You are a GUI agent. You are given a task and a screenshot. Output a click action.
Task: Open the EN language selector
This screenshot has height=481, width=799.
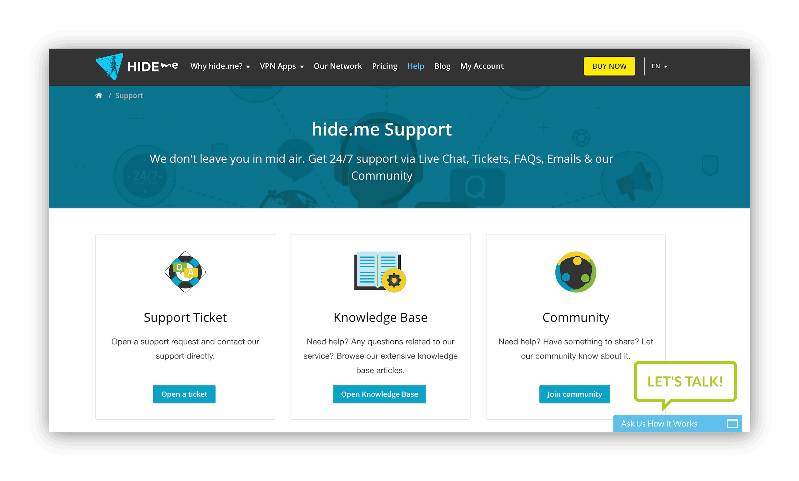coord(659,66)
